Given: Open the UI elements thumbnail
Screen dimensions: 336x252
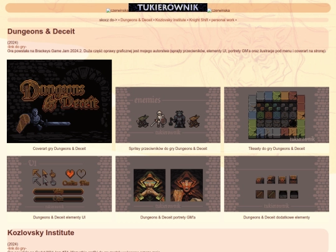Looking at the screenshot, I should tap(59, 184).
